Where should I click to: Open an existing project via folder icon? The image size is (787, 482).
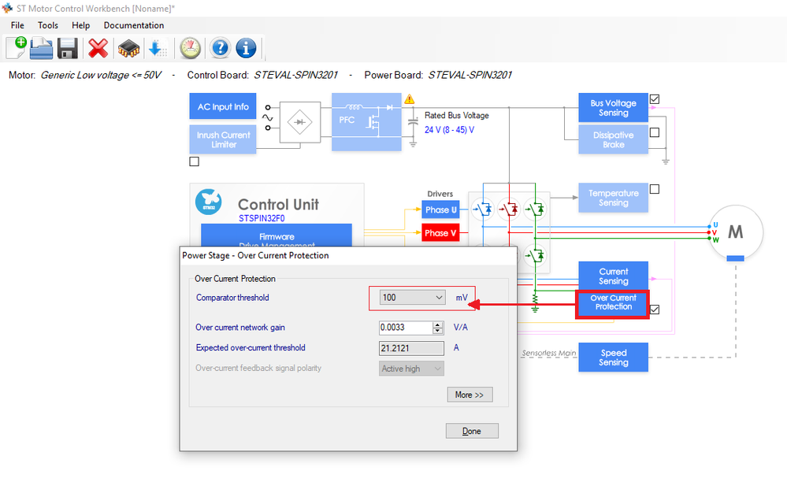[x=41, y=49]
